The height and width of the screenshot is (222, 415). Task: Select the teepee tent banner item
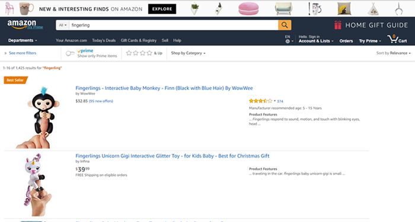point(373,9)
